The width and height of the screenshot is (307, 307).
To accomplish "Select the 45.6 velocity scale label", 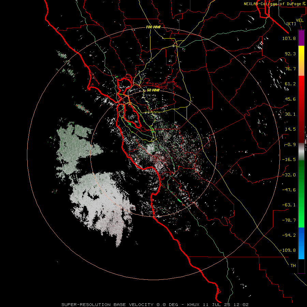I will (x=290, y=99).
